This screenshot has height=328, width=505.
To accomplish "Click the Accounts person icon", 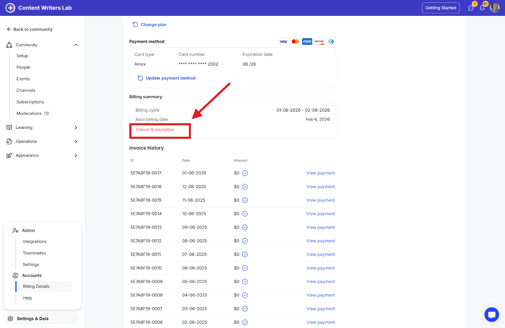I will 15,275.
